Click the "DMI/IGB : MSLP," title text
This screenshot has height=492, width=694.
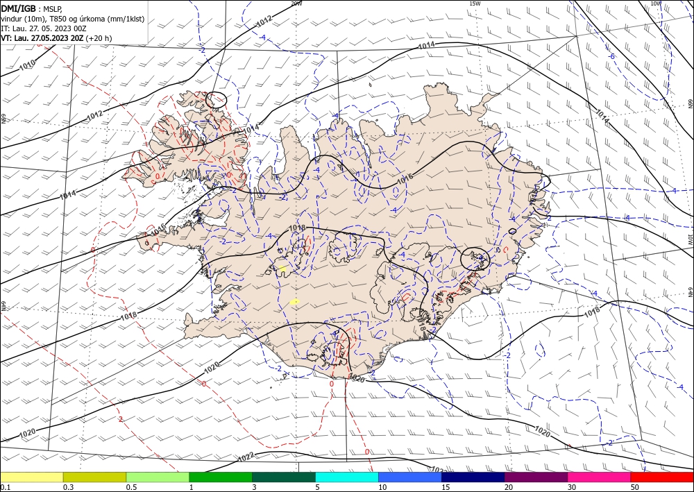point(32,9)
